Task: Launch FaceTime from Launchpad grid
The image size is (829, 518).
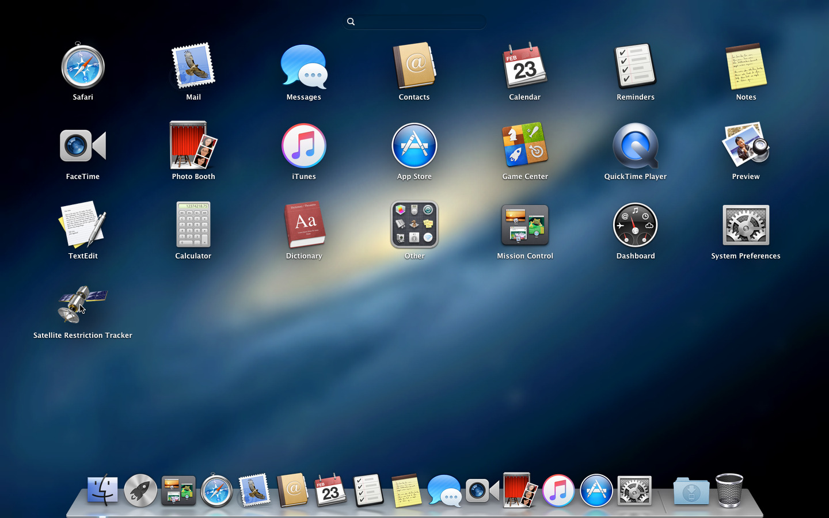Action: pyautogui.click(x=82, y=146)
